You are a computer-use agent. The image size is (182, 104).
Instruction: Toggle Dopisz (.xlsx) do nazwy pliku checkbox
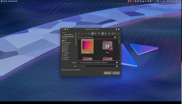click(x=63, y=70)
